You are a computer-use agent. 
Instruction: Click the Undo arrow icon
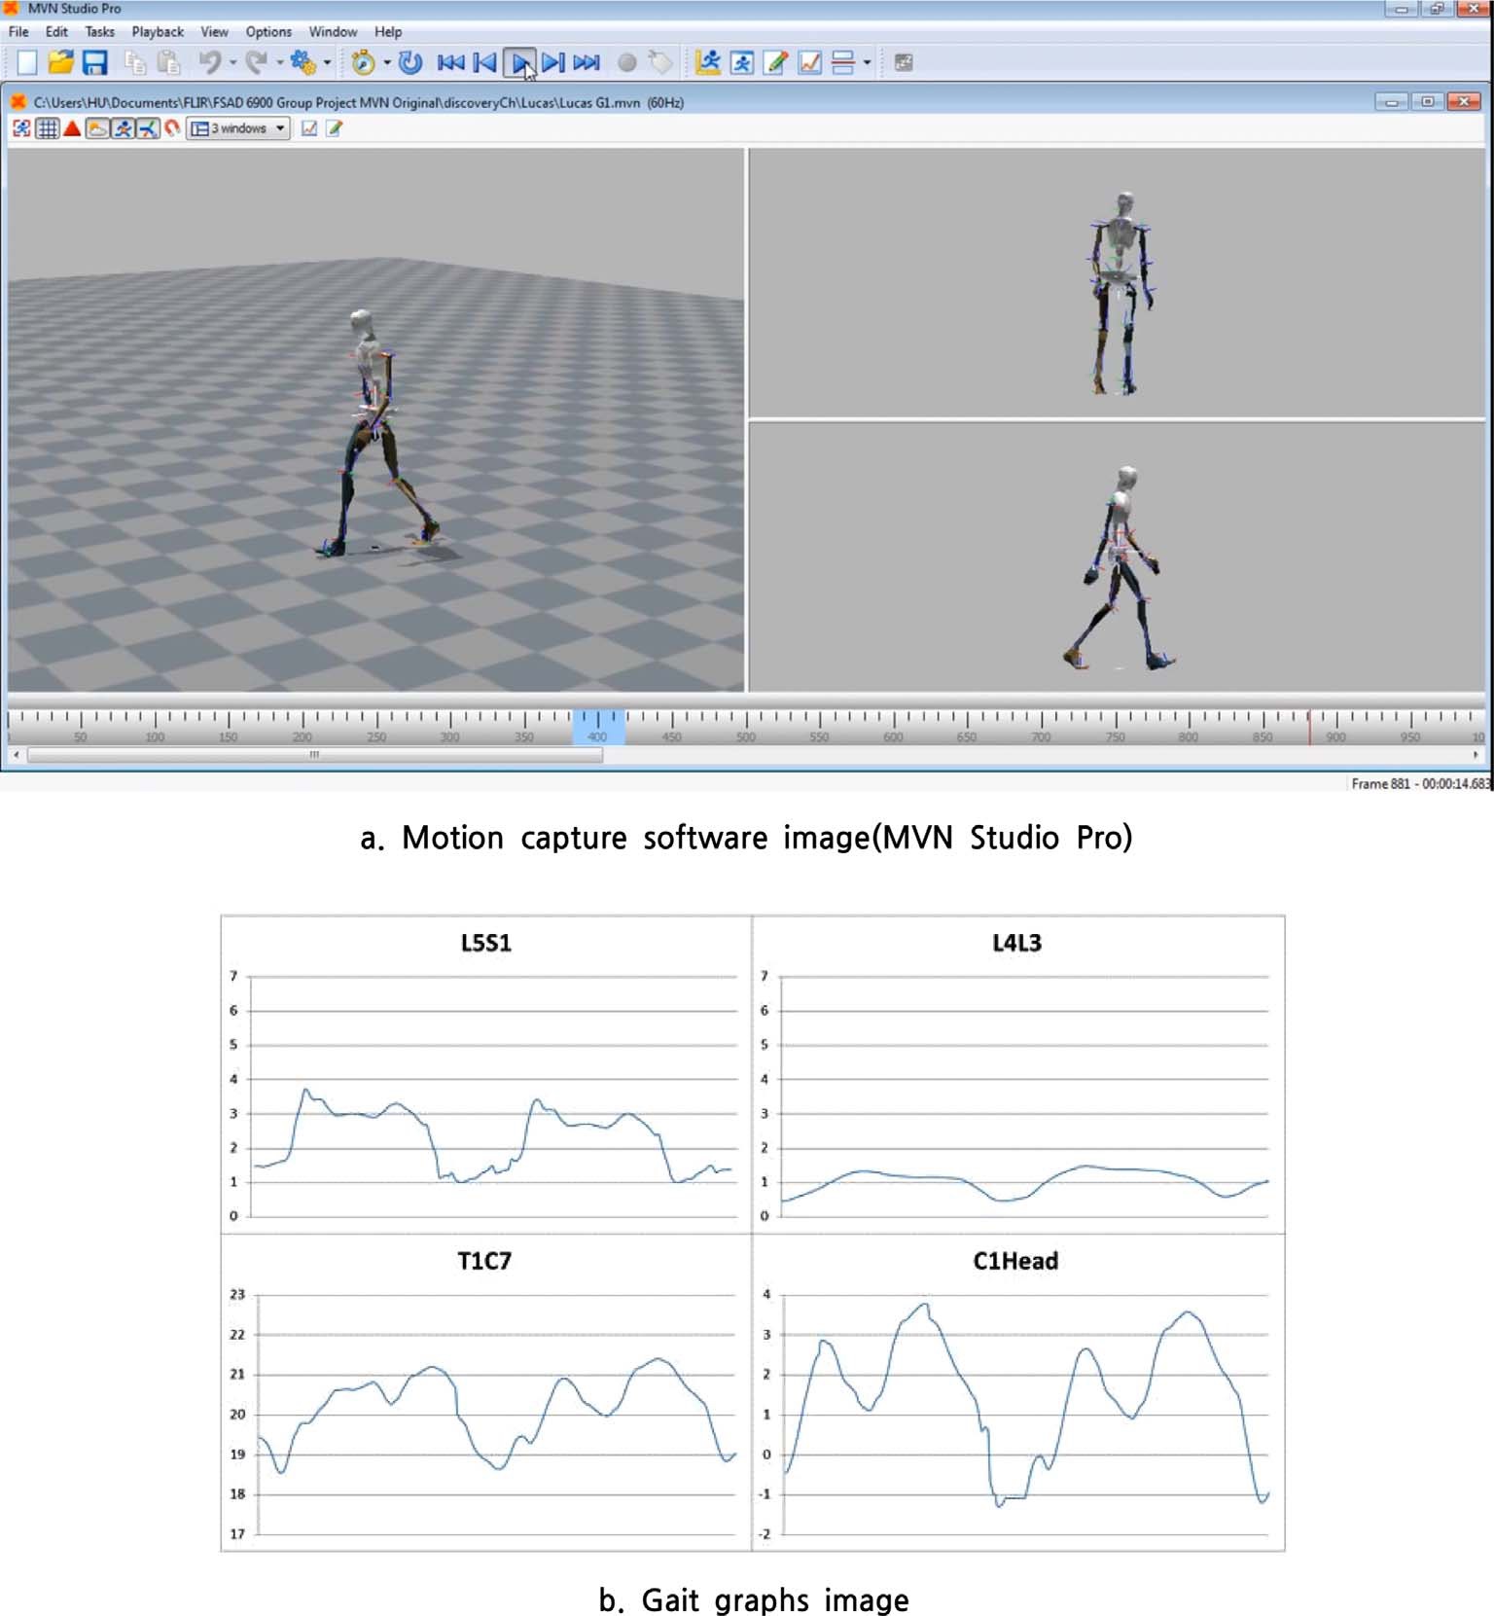click(208, 63)
